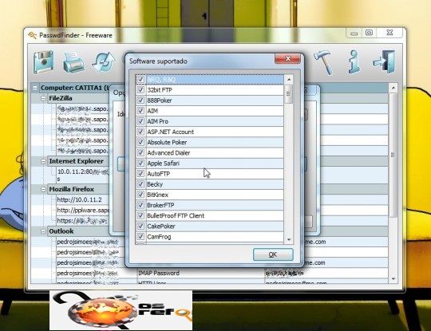Toggle the Apple Safari checkbox
The width and height of the screenshot is (431, 331).
(x=140, y=163)
